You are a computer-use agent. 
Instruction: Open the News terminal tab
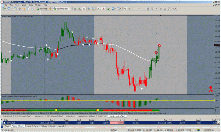tap(29, 126)
